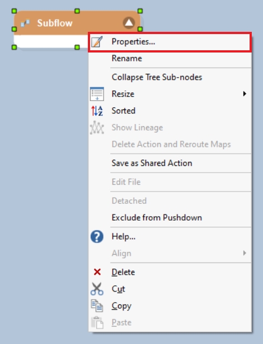The image size is (263, 344).
Task: Toggle the Sorted option
Action: coord(170,111)
